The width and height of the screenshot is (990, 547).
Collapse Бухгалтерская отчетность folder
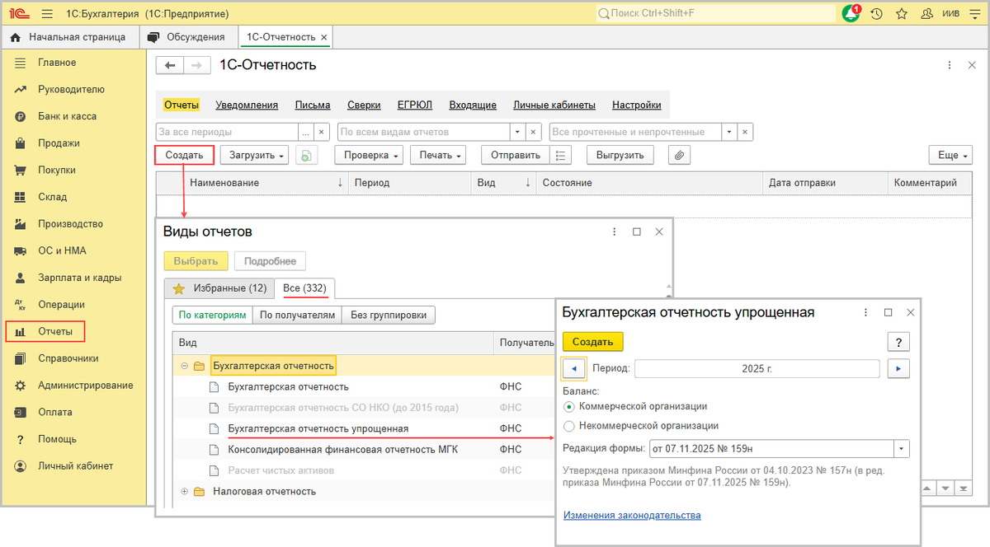coord(184,366)
